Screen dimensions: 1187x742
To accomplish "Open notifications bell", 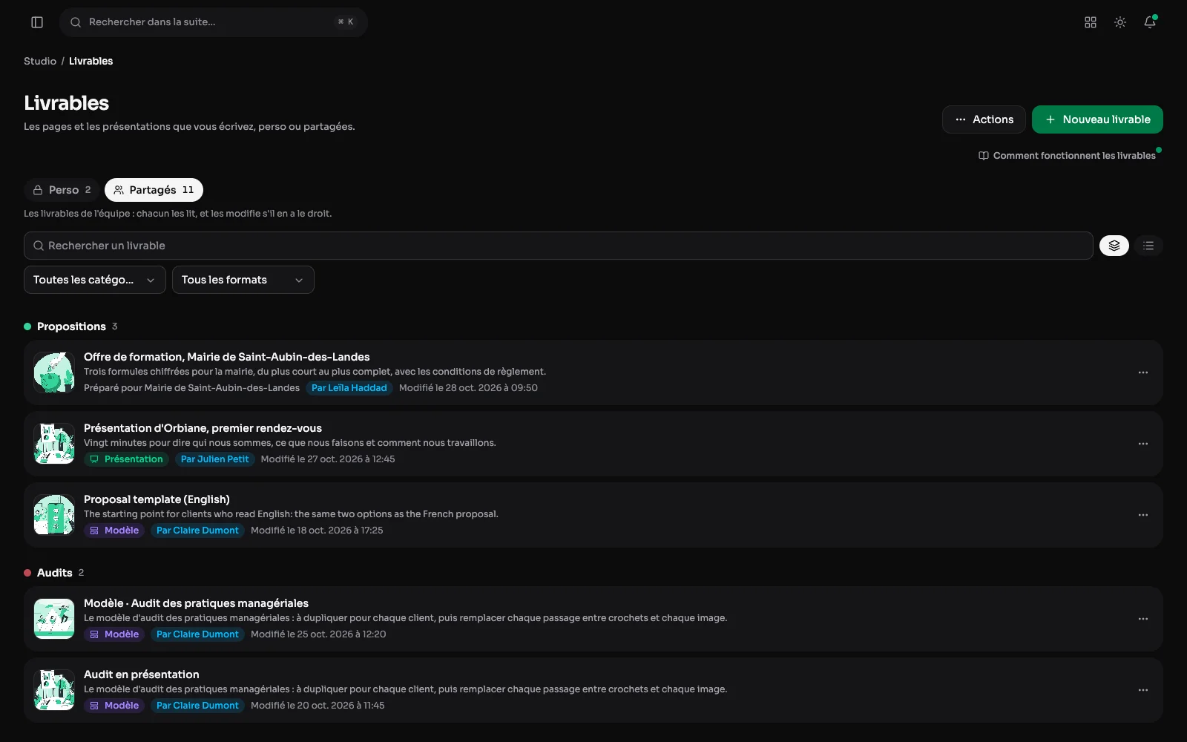I will click(1150, 22).
